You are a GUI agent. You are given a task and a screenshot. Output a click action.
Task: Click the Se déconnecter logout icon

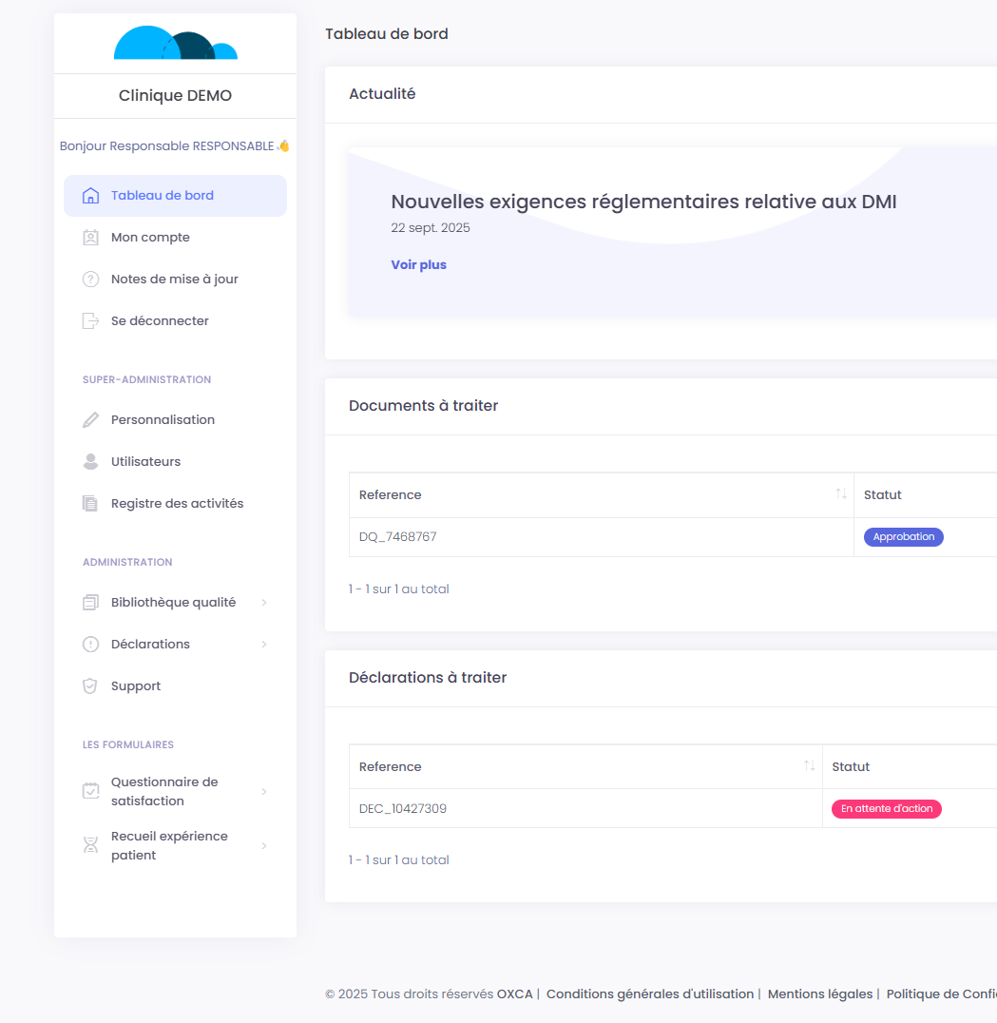coord(90,321)
